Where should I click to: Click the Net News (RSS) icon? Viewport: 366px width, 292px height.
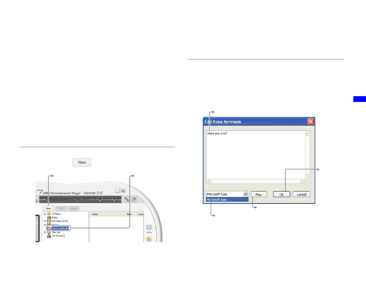pos(49,221)
